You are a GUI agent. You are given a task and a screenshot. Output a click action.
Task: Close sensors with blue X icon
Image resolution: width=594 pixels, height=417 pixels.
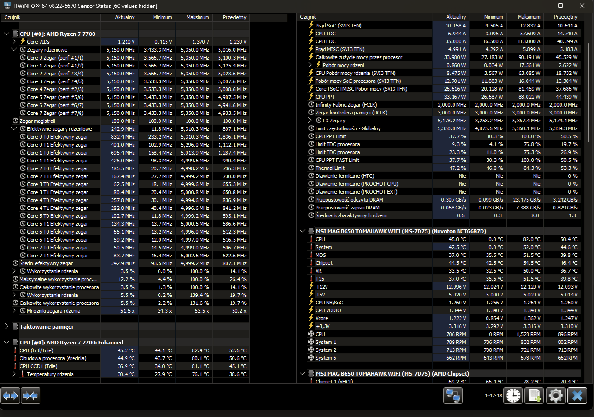click(x=577, y=396)
